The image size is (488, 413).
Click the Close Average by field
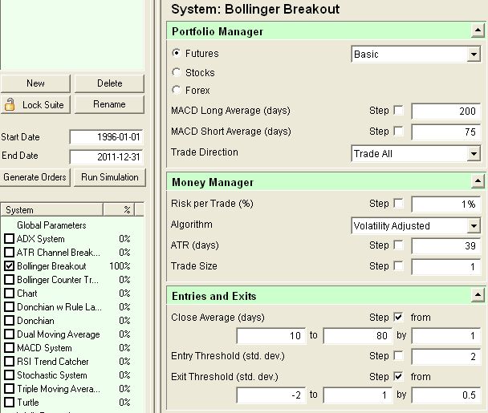click(445, 336)
